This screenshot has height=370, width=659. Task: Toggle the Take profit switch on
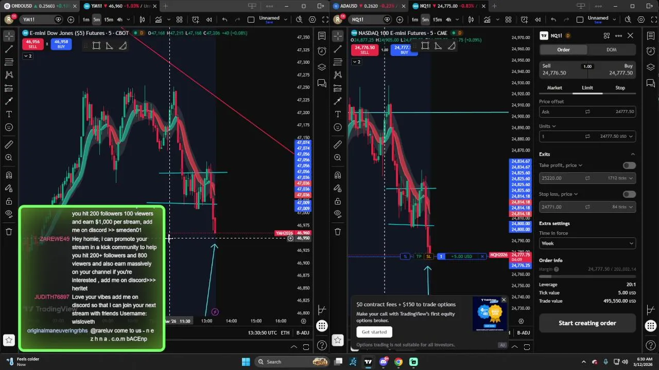click(629, 165)
